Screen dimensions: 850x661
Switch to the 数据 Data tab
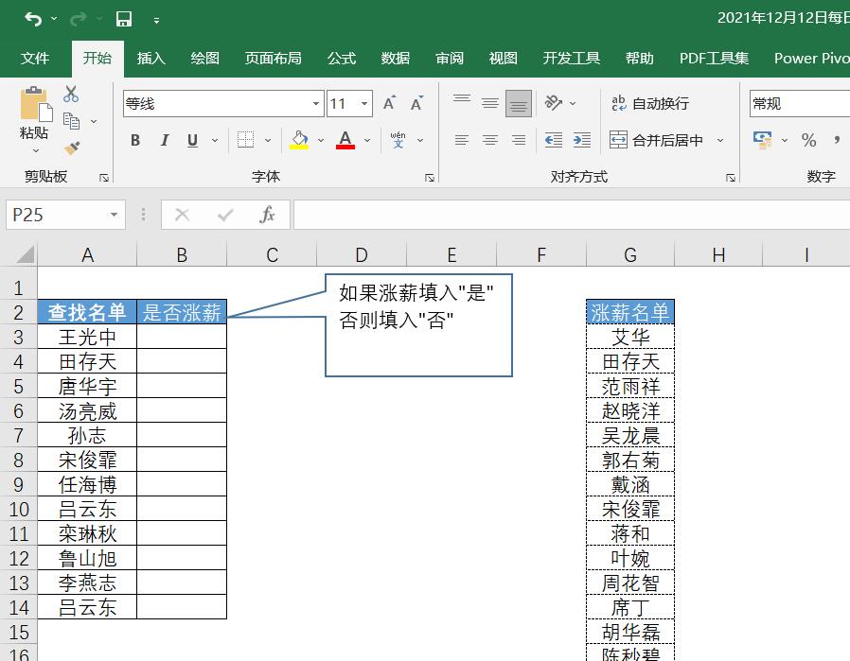[396, 59]
